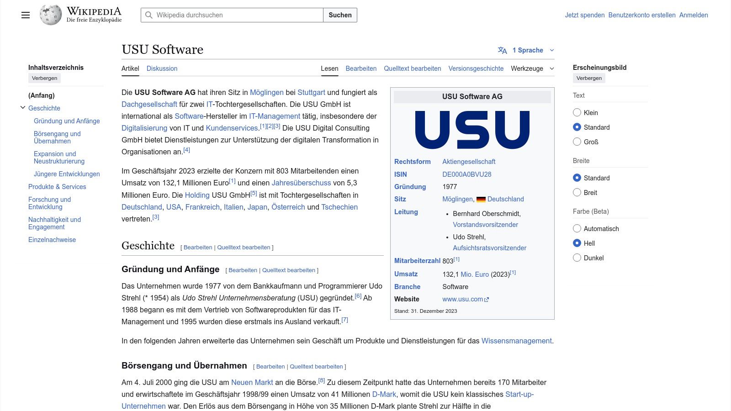The width and height of the screenshot is (731, 411).
Task: Select the Groß text size option
Action: [577, 142]
